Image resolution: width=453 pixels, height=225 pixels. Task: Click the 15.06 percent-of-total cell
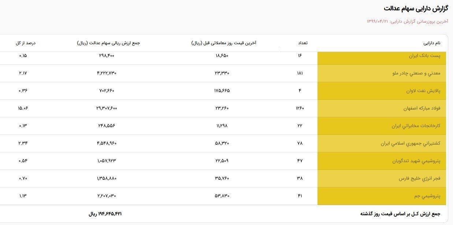pos(23,108)
